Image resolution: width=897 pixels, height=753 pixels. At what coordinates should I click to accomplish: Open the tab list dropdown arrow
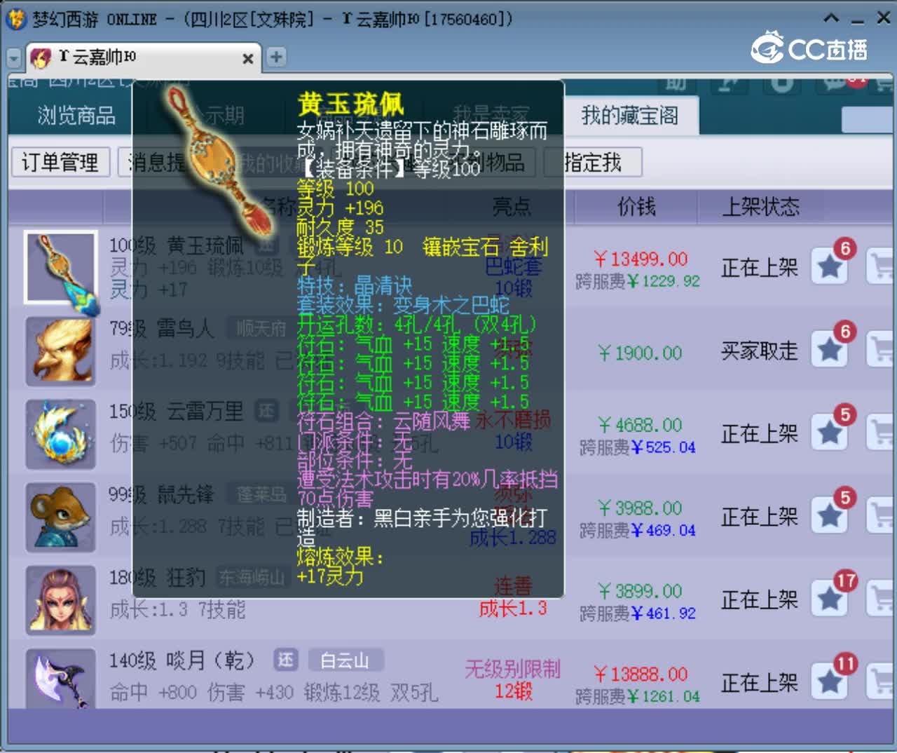pyautogui.click(x=13, y=58)
